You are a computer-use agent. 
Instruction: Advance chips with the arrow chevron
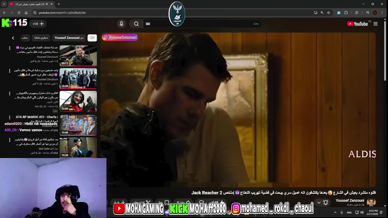[x=13, y=38]
